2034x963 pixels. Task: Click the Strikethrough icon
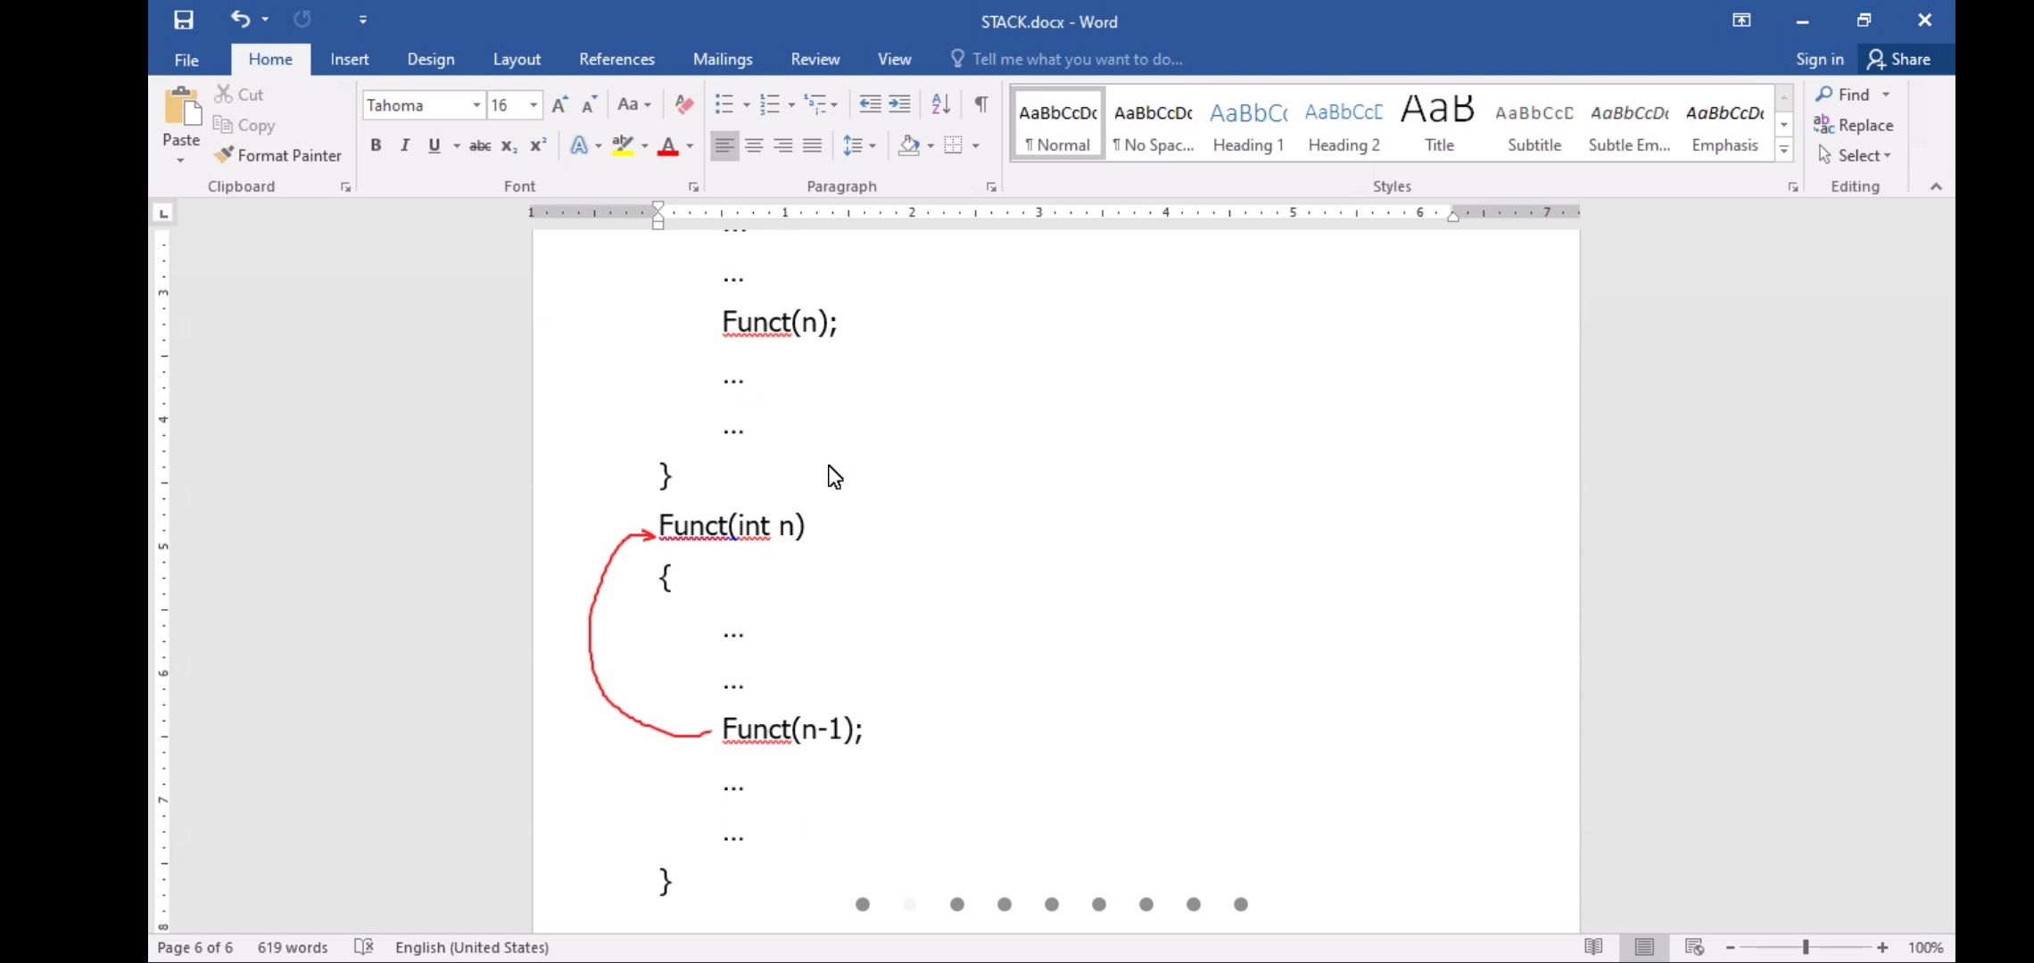[x=480, y=145]
